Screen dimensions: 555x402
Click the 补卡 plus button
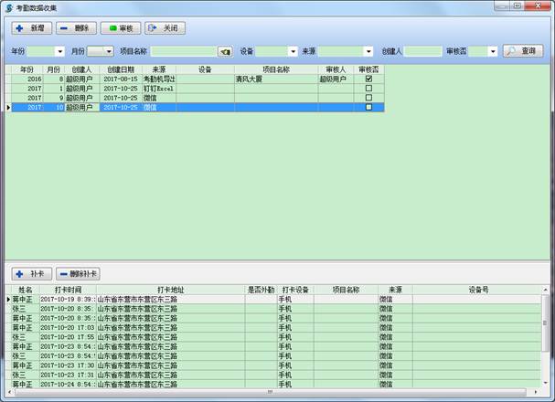pos(30,273)
